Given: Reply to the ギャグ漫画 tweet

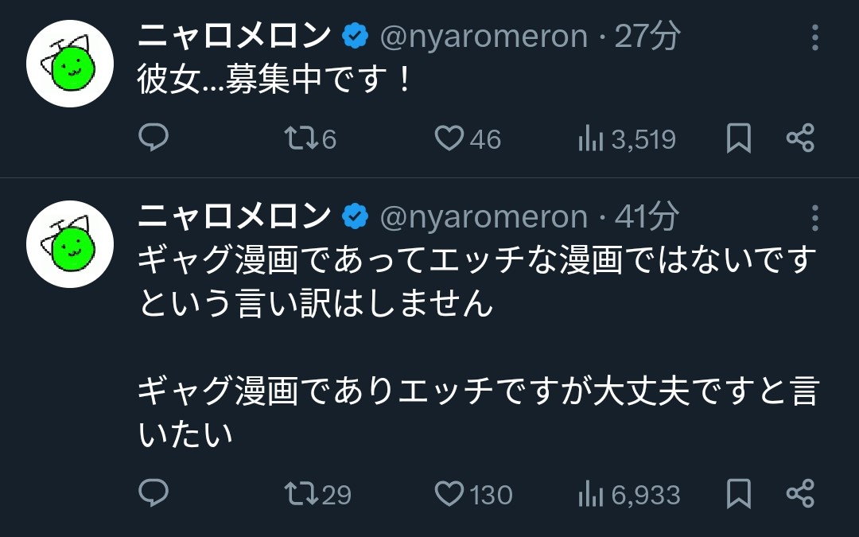Looking at the screenshot, I should pyautogui.click(x=154, y=494).
